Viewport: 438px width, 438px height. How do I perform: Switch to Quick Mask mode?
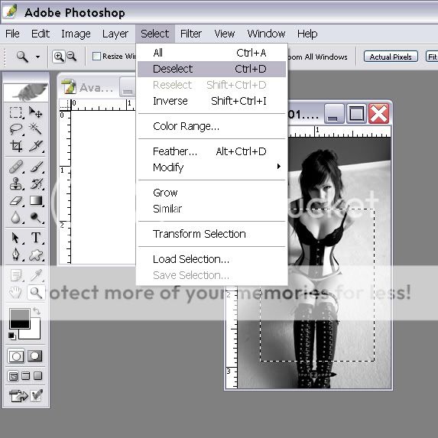34,356
